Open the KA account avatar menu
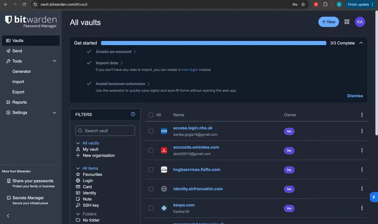 pyautogui.click(x=360, y=22)
